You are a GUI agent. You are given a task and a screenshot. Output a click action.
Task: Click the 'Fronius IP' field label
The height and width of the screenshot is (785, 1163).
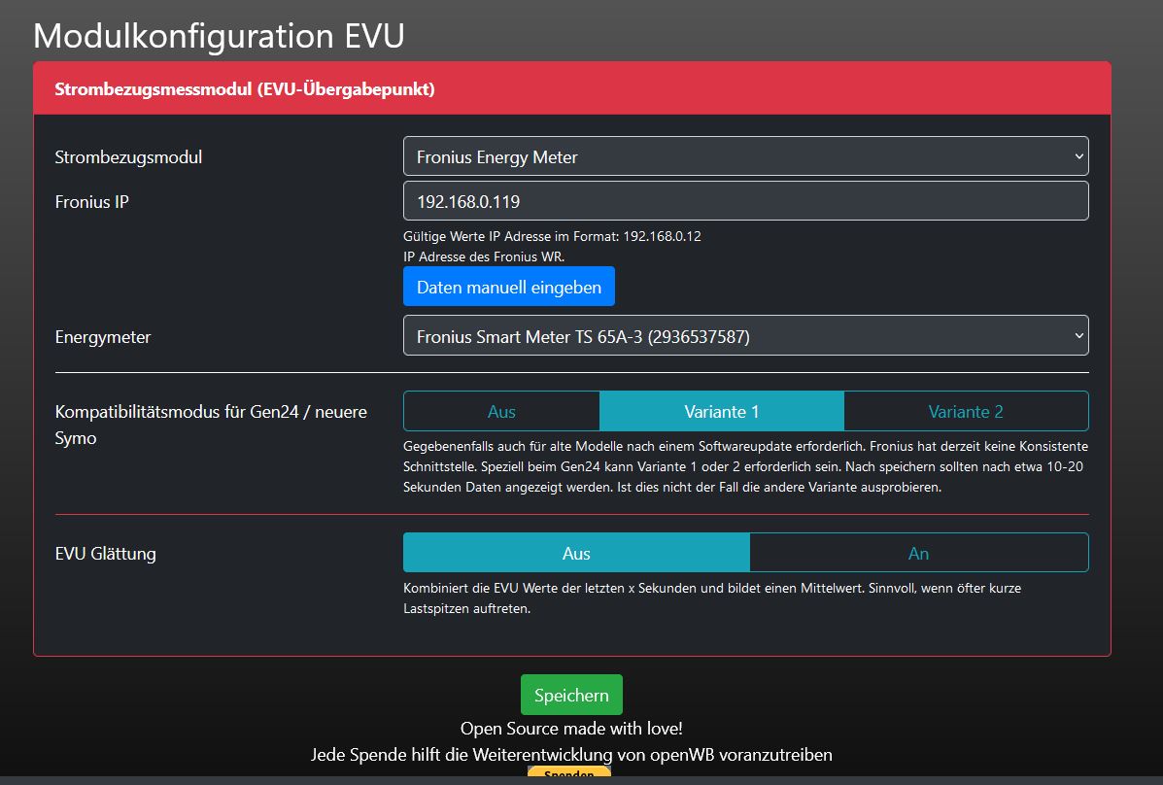point(92,202)
